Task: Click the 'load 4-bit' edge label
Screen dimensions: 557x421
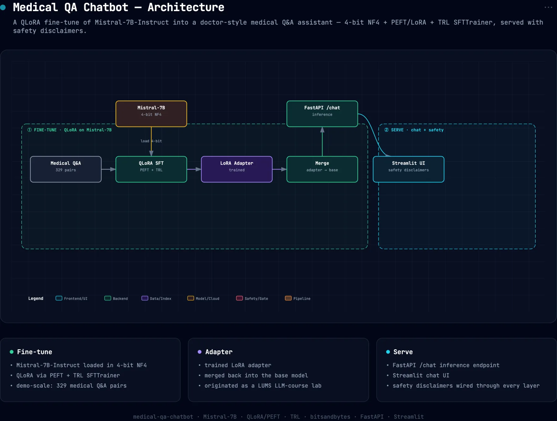Action: pos(151,141)
